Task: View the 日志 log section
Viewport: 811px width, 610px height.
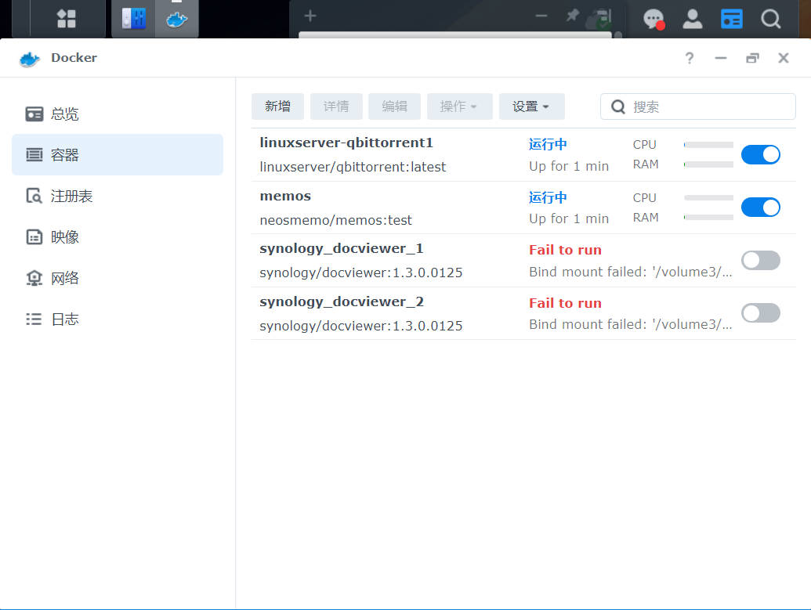Action: tap(118, 319)
